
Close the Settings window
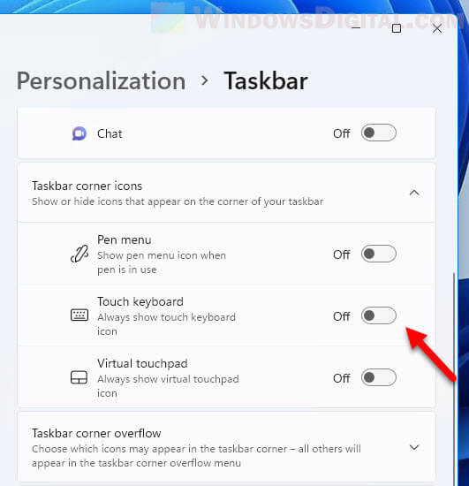[437, 28]
